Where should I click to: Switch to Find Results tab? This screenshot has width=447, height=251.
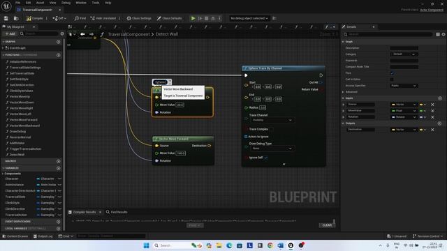tap(117, 212)
